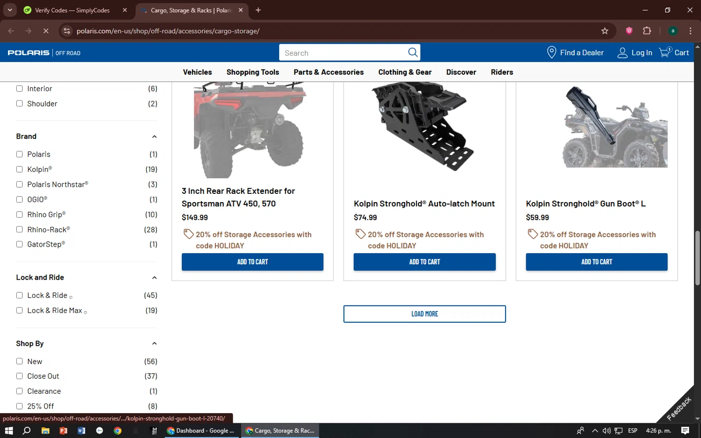Click the Log In user icon
This screenshot has width=701, height=438.
[622, 53]
